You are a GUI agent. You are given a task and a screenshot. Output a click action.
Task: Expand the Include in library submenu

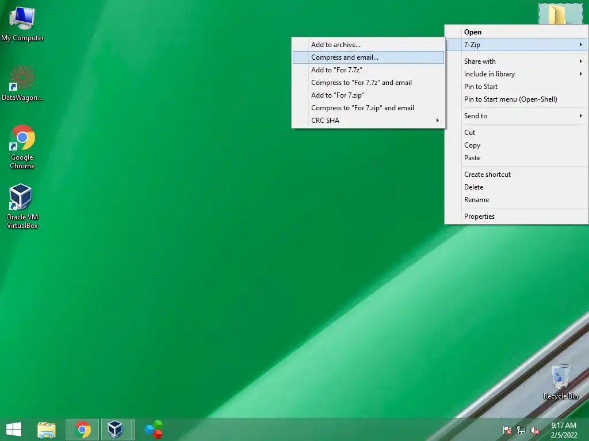tap(516, 74)
